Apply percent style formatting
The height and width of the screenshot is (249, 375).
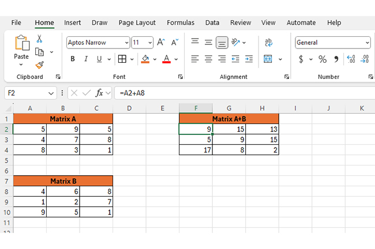pos(322,59)
